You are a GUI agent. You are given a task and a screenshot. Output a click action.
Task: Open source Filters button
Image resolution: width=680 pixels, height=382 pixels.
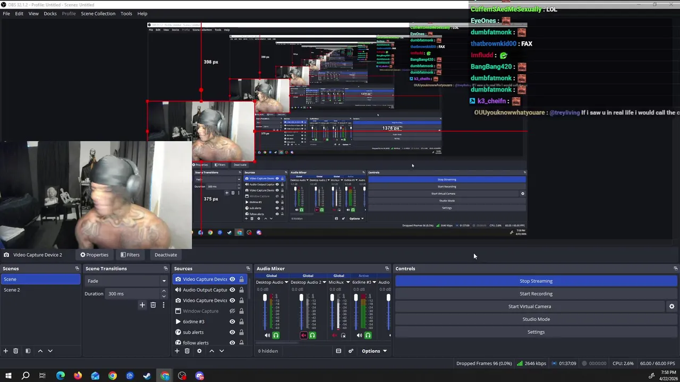pos(130,255)
